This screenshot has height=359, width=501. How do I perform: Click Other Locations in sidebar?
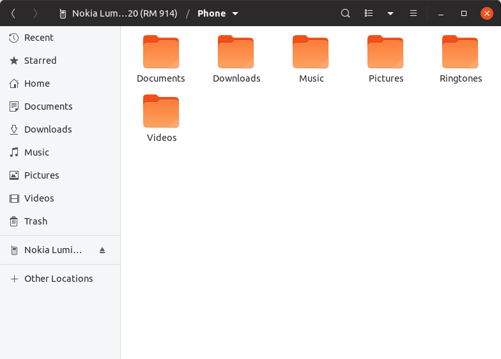[58, 279]
